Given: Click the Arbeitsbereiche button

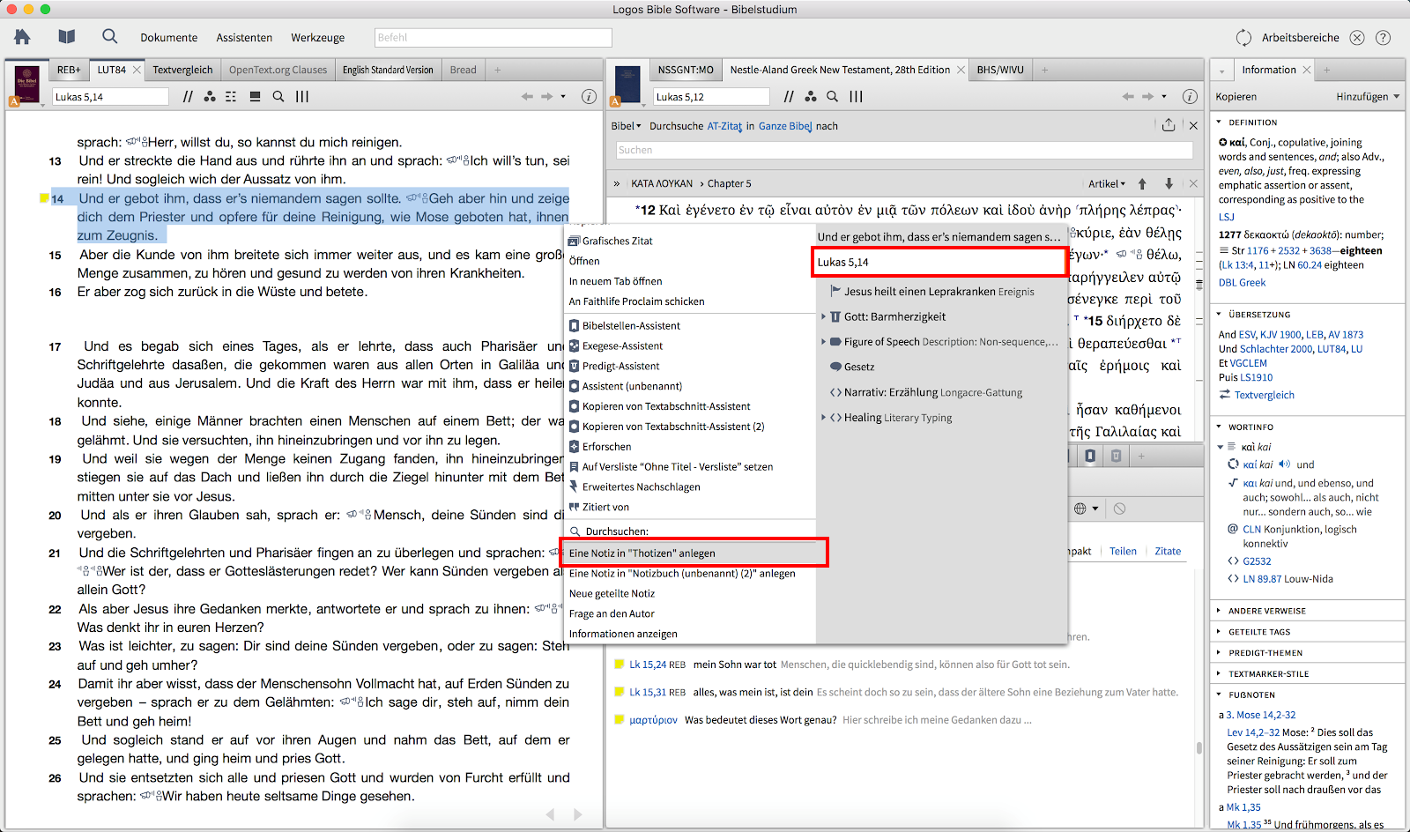Looking at the screenshot, I should pos(1300,37).
